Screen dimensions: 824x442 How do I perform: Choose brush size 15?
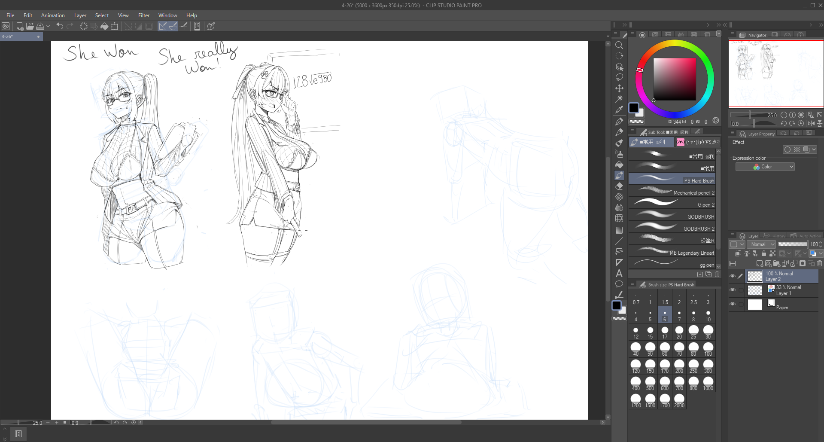pyautogui.click(x=650, y=332)
